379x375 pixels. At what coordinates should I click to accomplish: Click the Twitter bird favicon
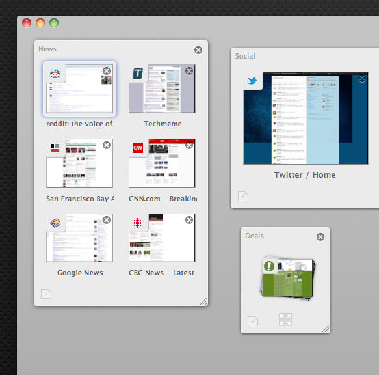[x=252, y=81]
